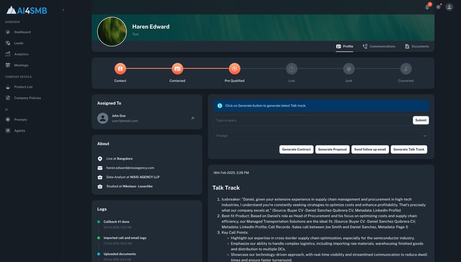The image size is (461, 262).
Task: Click the Prompts icon in sidebar
Action: tap(8, 120)
